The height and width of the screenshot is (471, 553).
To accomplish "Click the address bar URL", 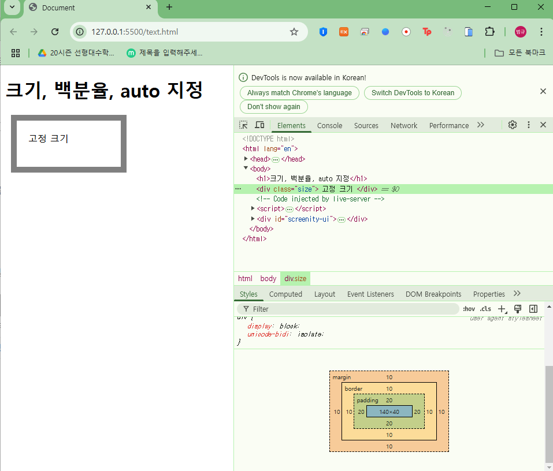I will 135,32.
